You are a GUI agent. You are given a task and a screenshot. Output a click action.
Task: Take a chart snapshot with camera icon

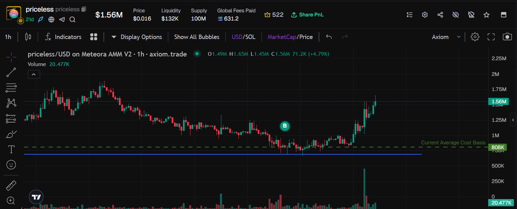click(507, 37)
